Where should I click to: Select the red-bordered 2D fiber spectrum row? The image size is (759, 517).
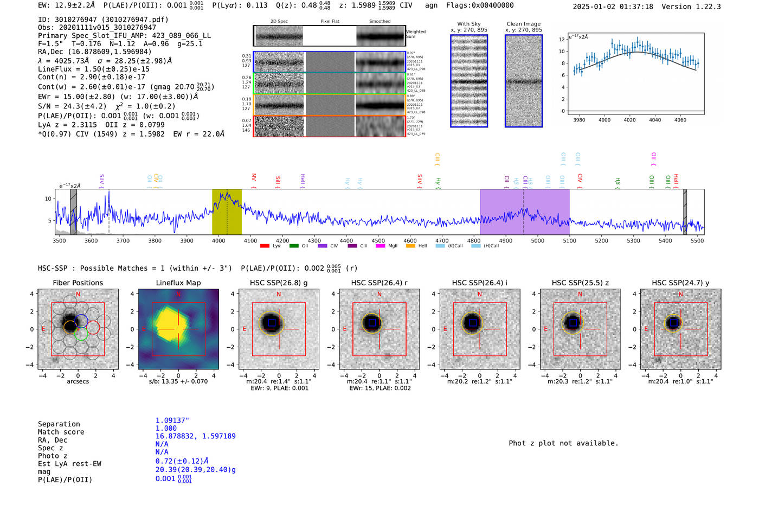(330, 126)
